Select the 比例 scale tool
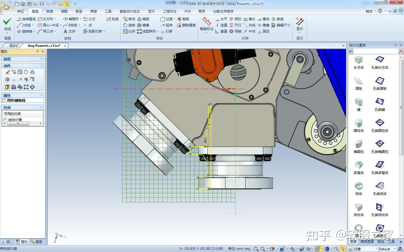Viewport: 404px width, 252px height. (x=129, y=31)
